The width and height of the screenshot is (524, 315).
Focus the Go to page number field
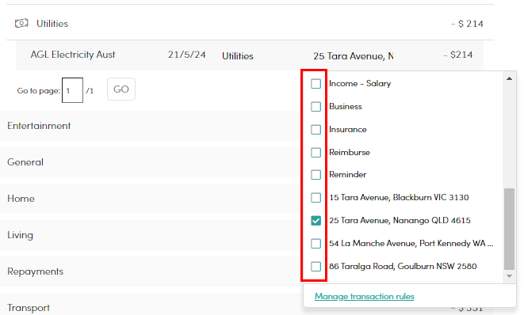[72, 90]
